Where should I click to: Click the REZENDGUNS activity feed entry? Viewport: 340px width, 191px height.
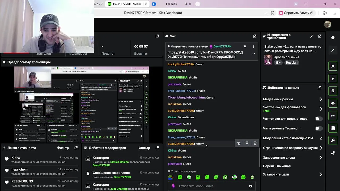tap(41, 183)
